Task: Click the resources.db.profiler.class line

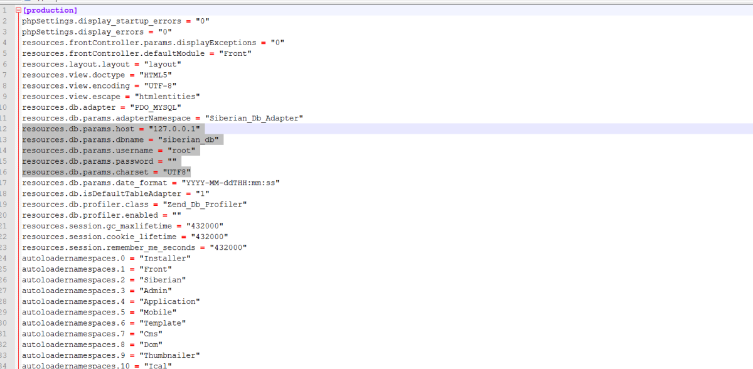Action: point(134,204)
